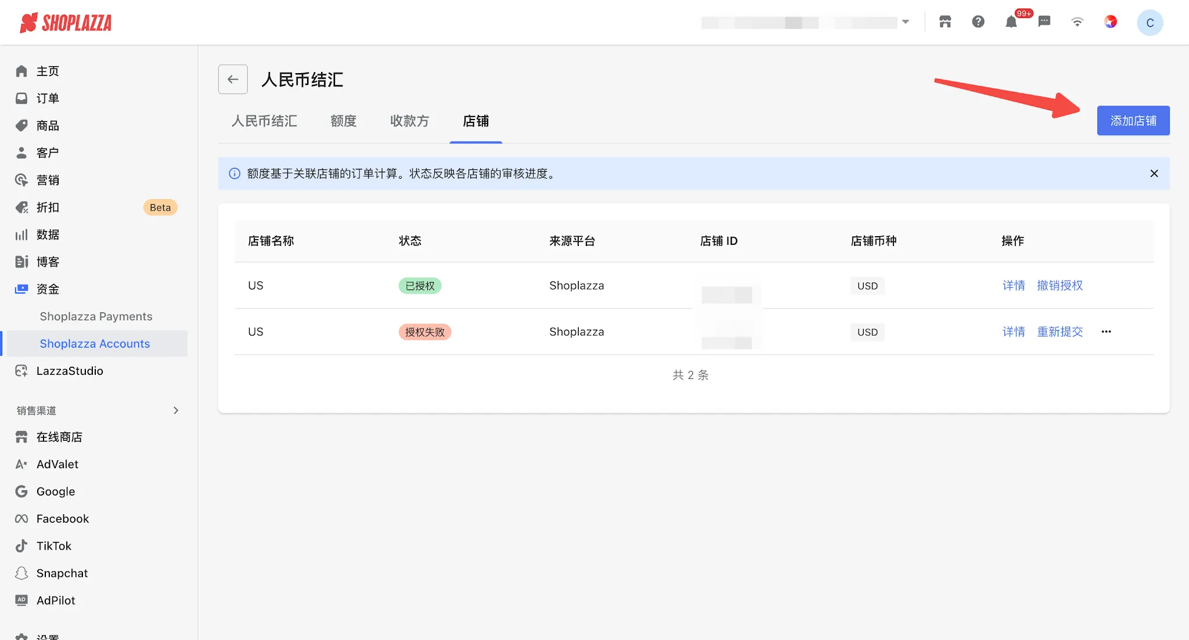Click the LazzaStudio icon
The image size is (1189, 640).
21,371
